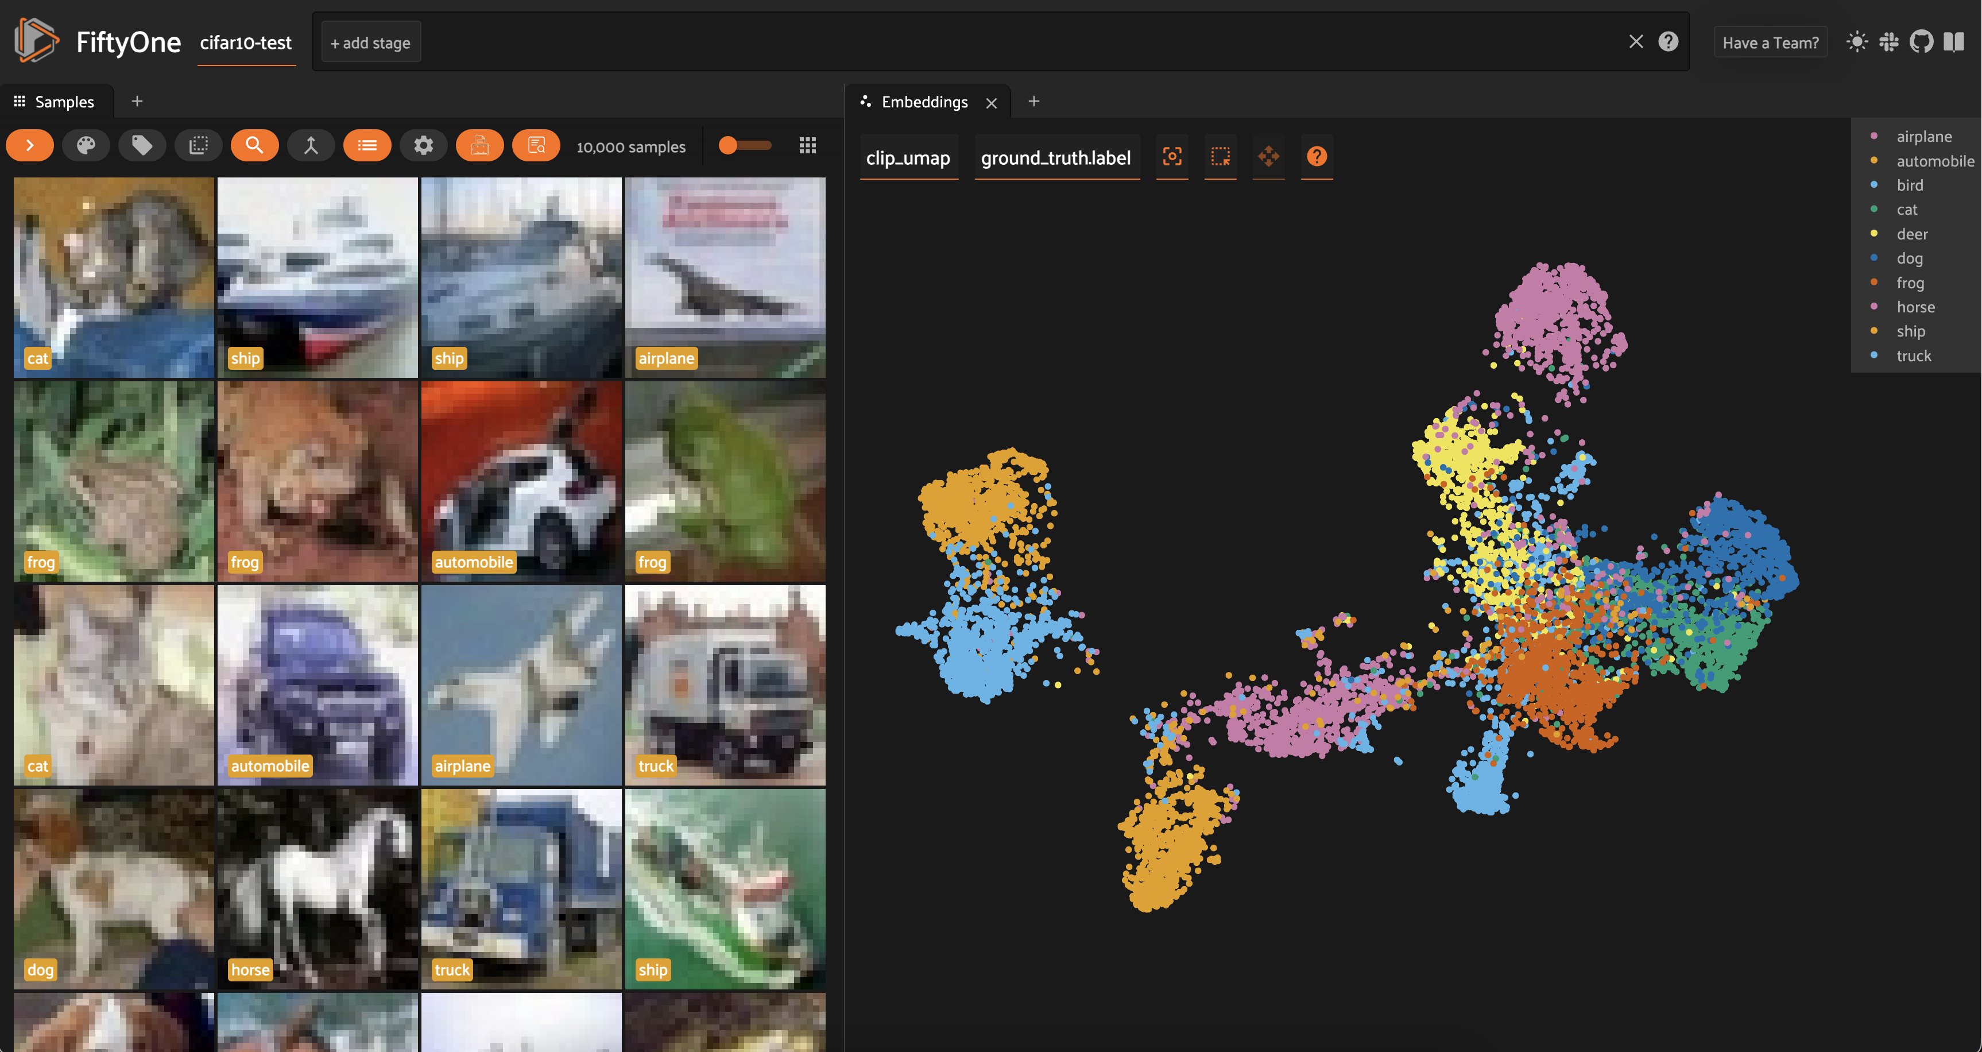Open the clip_umap brain key dropdown
The height and width of the screenshot is (1052, 1982).
click(x=908, y=158)
